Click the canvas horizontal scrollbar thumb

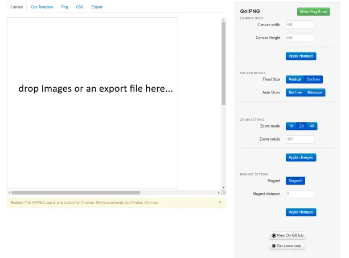76,193
